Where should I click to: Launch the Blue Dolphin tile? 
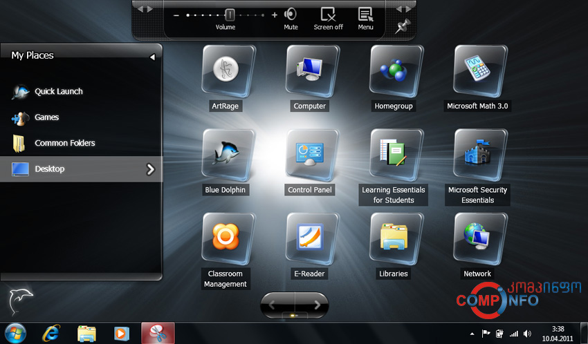click(x=228, y=155)
